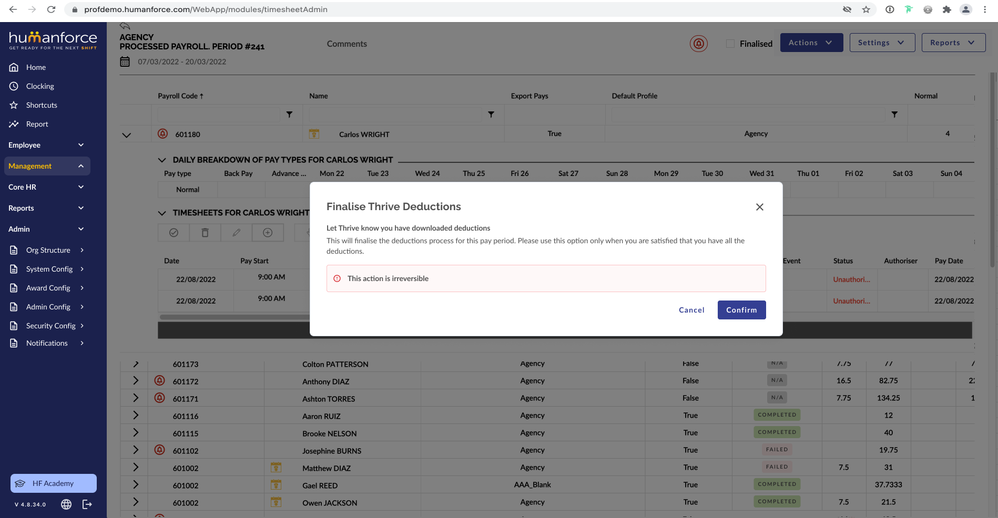The height and width of the screenshot is (518, 998).
Task: Click calendar icon on Matthew DIAZ row
Action: pyautogui.click(x=276, y=467)
